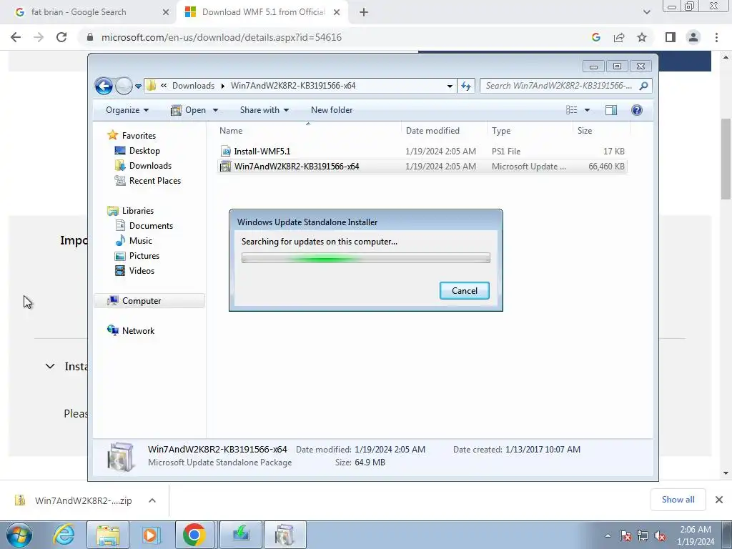Click New folder in Explorer toolbar
Viewport: 732px width, 549px height.
point(332,110)
